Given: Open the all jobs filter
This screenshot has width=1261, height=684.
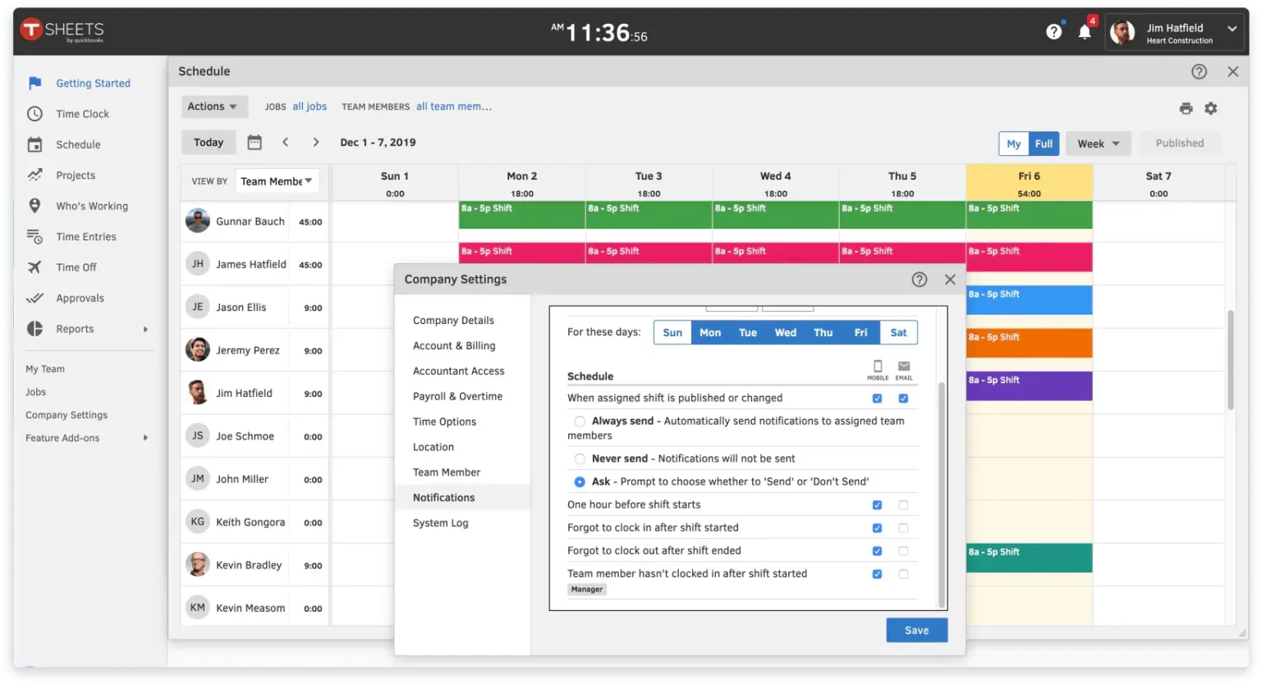Looking at the screenshot, I should click(310, 107).
